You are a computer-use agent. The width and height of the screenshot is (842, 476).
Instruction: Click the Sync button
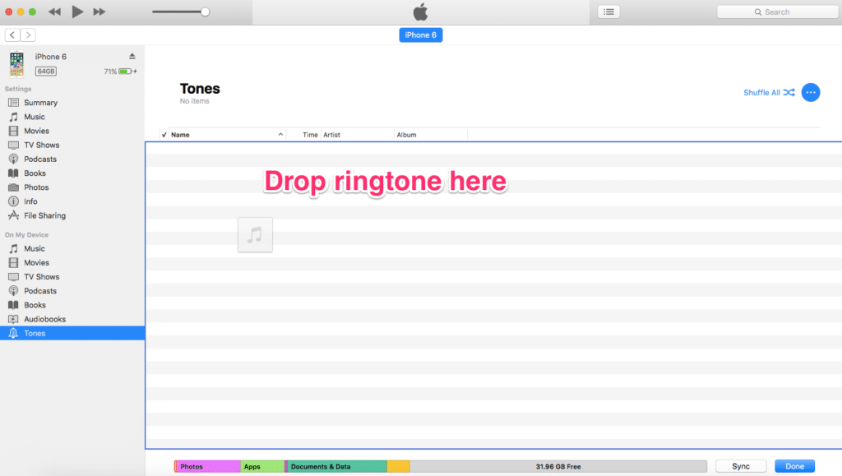pos(740,466)
